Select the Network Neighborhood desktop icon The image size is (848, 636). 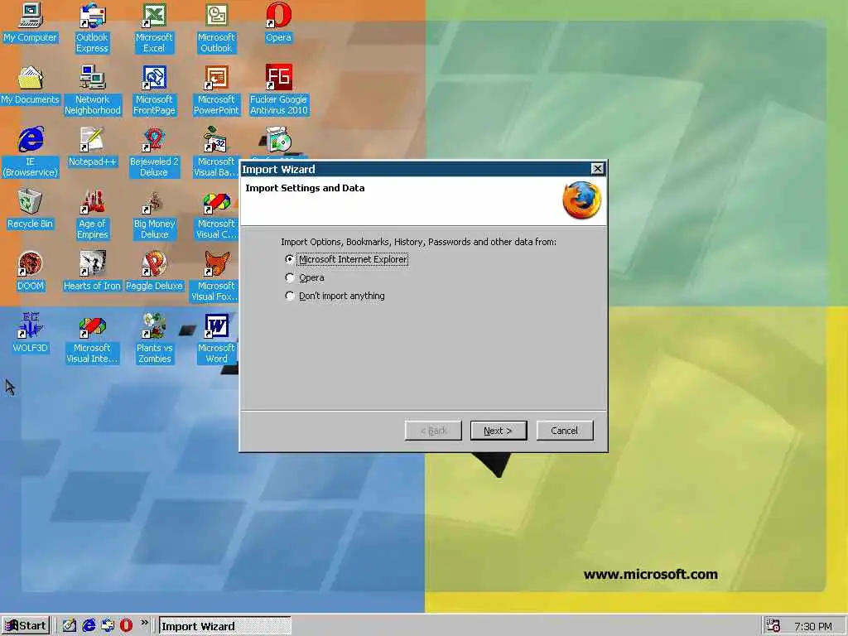[x=93, y=90]
